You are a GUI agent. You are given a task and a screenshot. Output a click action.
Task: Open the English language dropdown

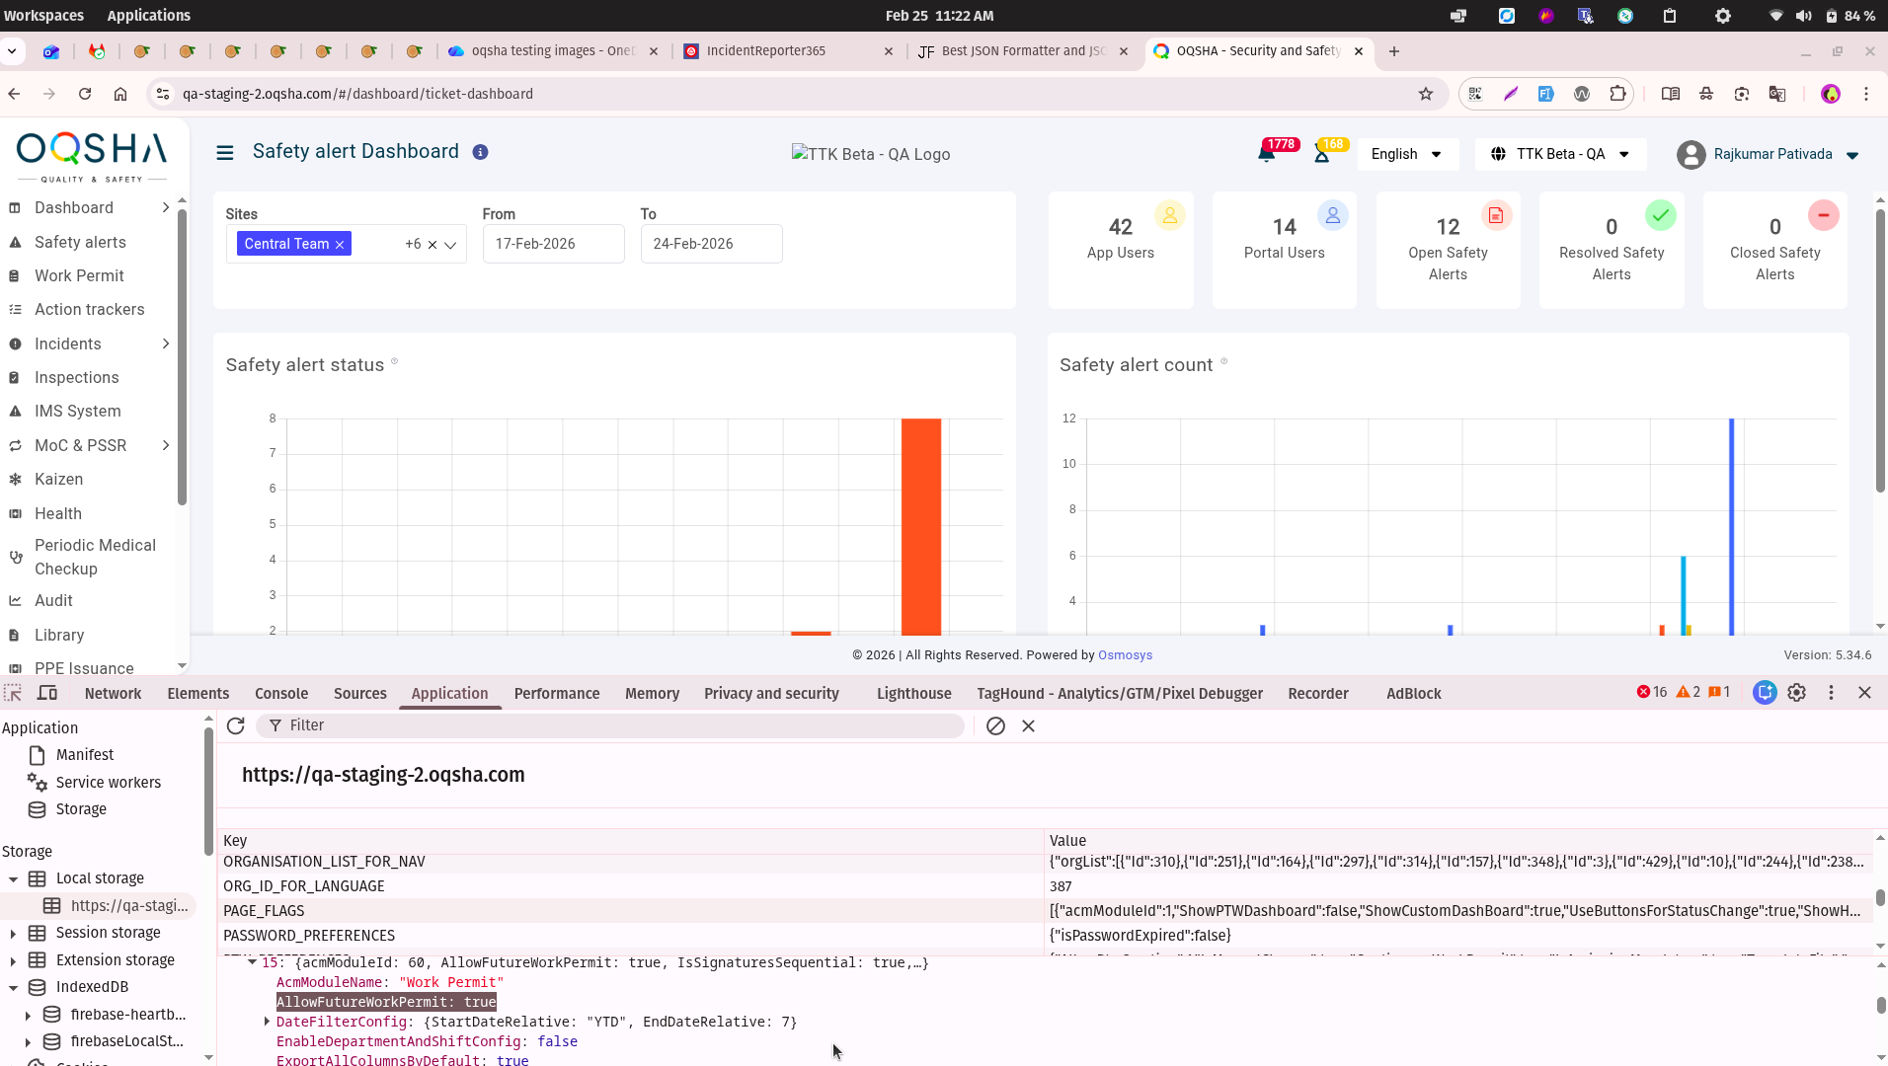(1406, 154)
